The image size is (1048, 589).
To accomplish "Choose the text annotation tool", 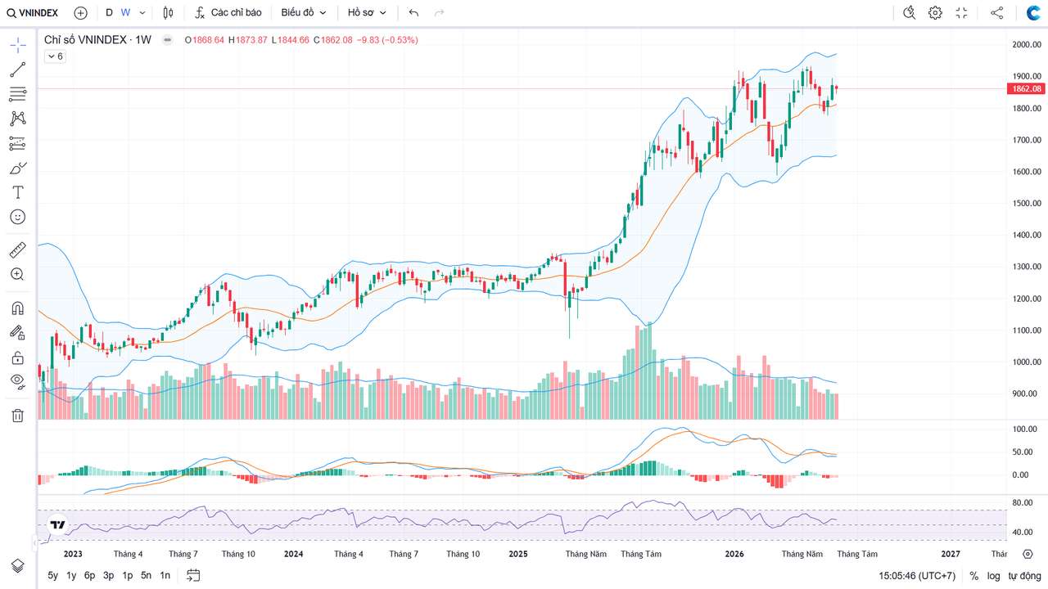I will point(17,192).
